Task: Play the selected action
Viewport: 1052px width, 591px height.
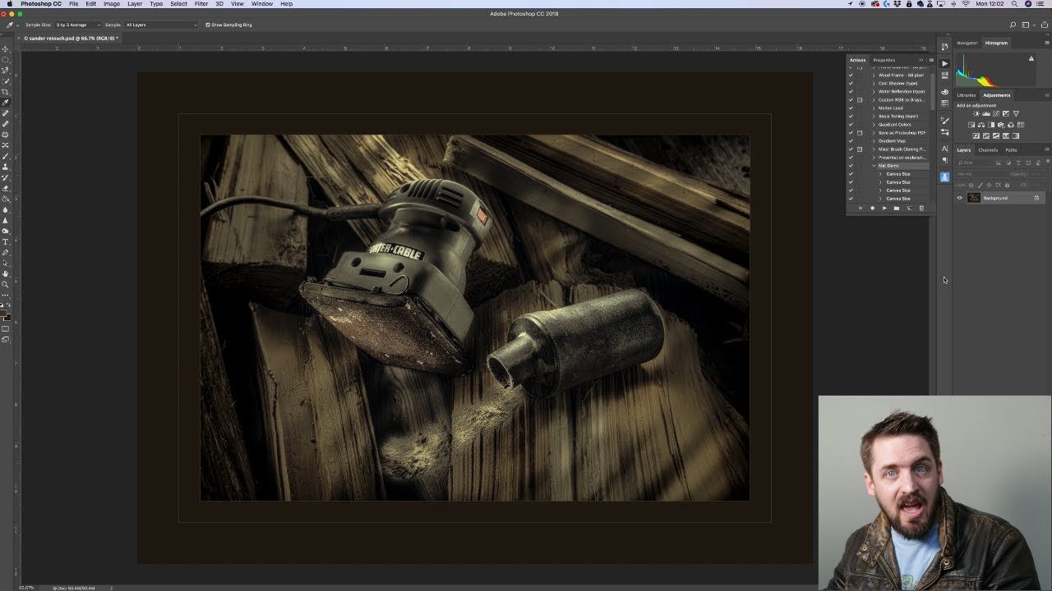Action: (x=884, y=208)
